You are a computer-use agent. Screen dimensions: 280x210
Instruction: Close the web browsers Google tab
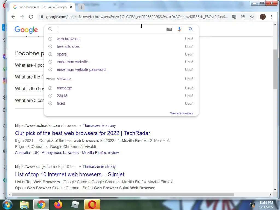[71, 7]
